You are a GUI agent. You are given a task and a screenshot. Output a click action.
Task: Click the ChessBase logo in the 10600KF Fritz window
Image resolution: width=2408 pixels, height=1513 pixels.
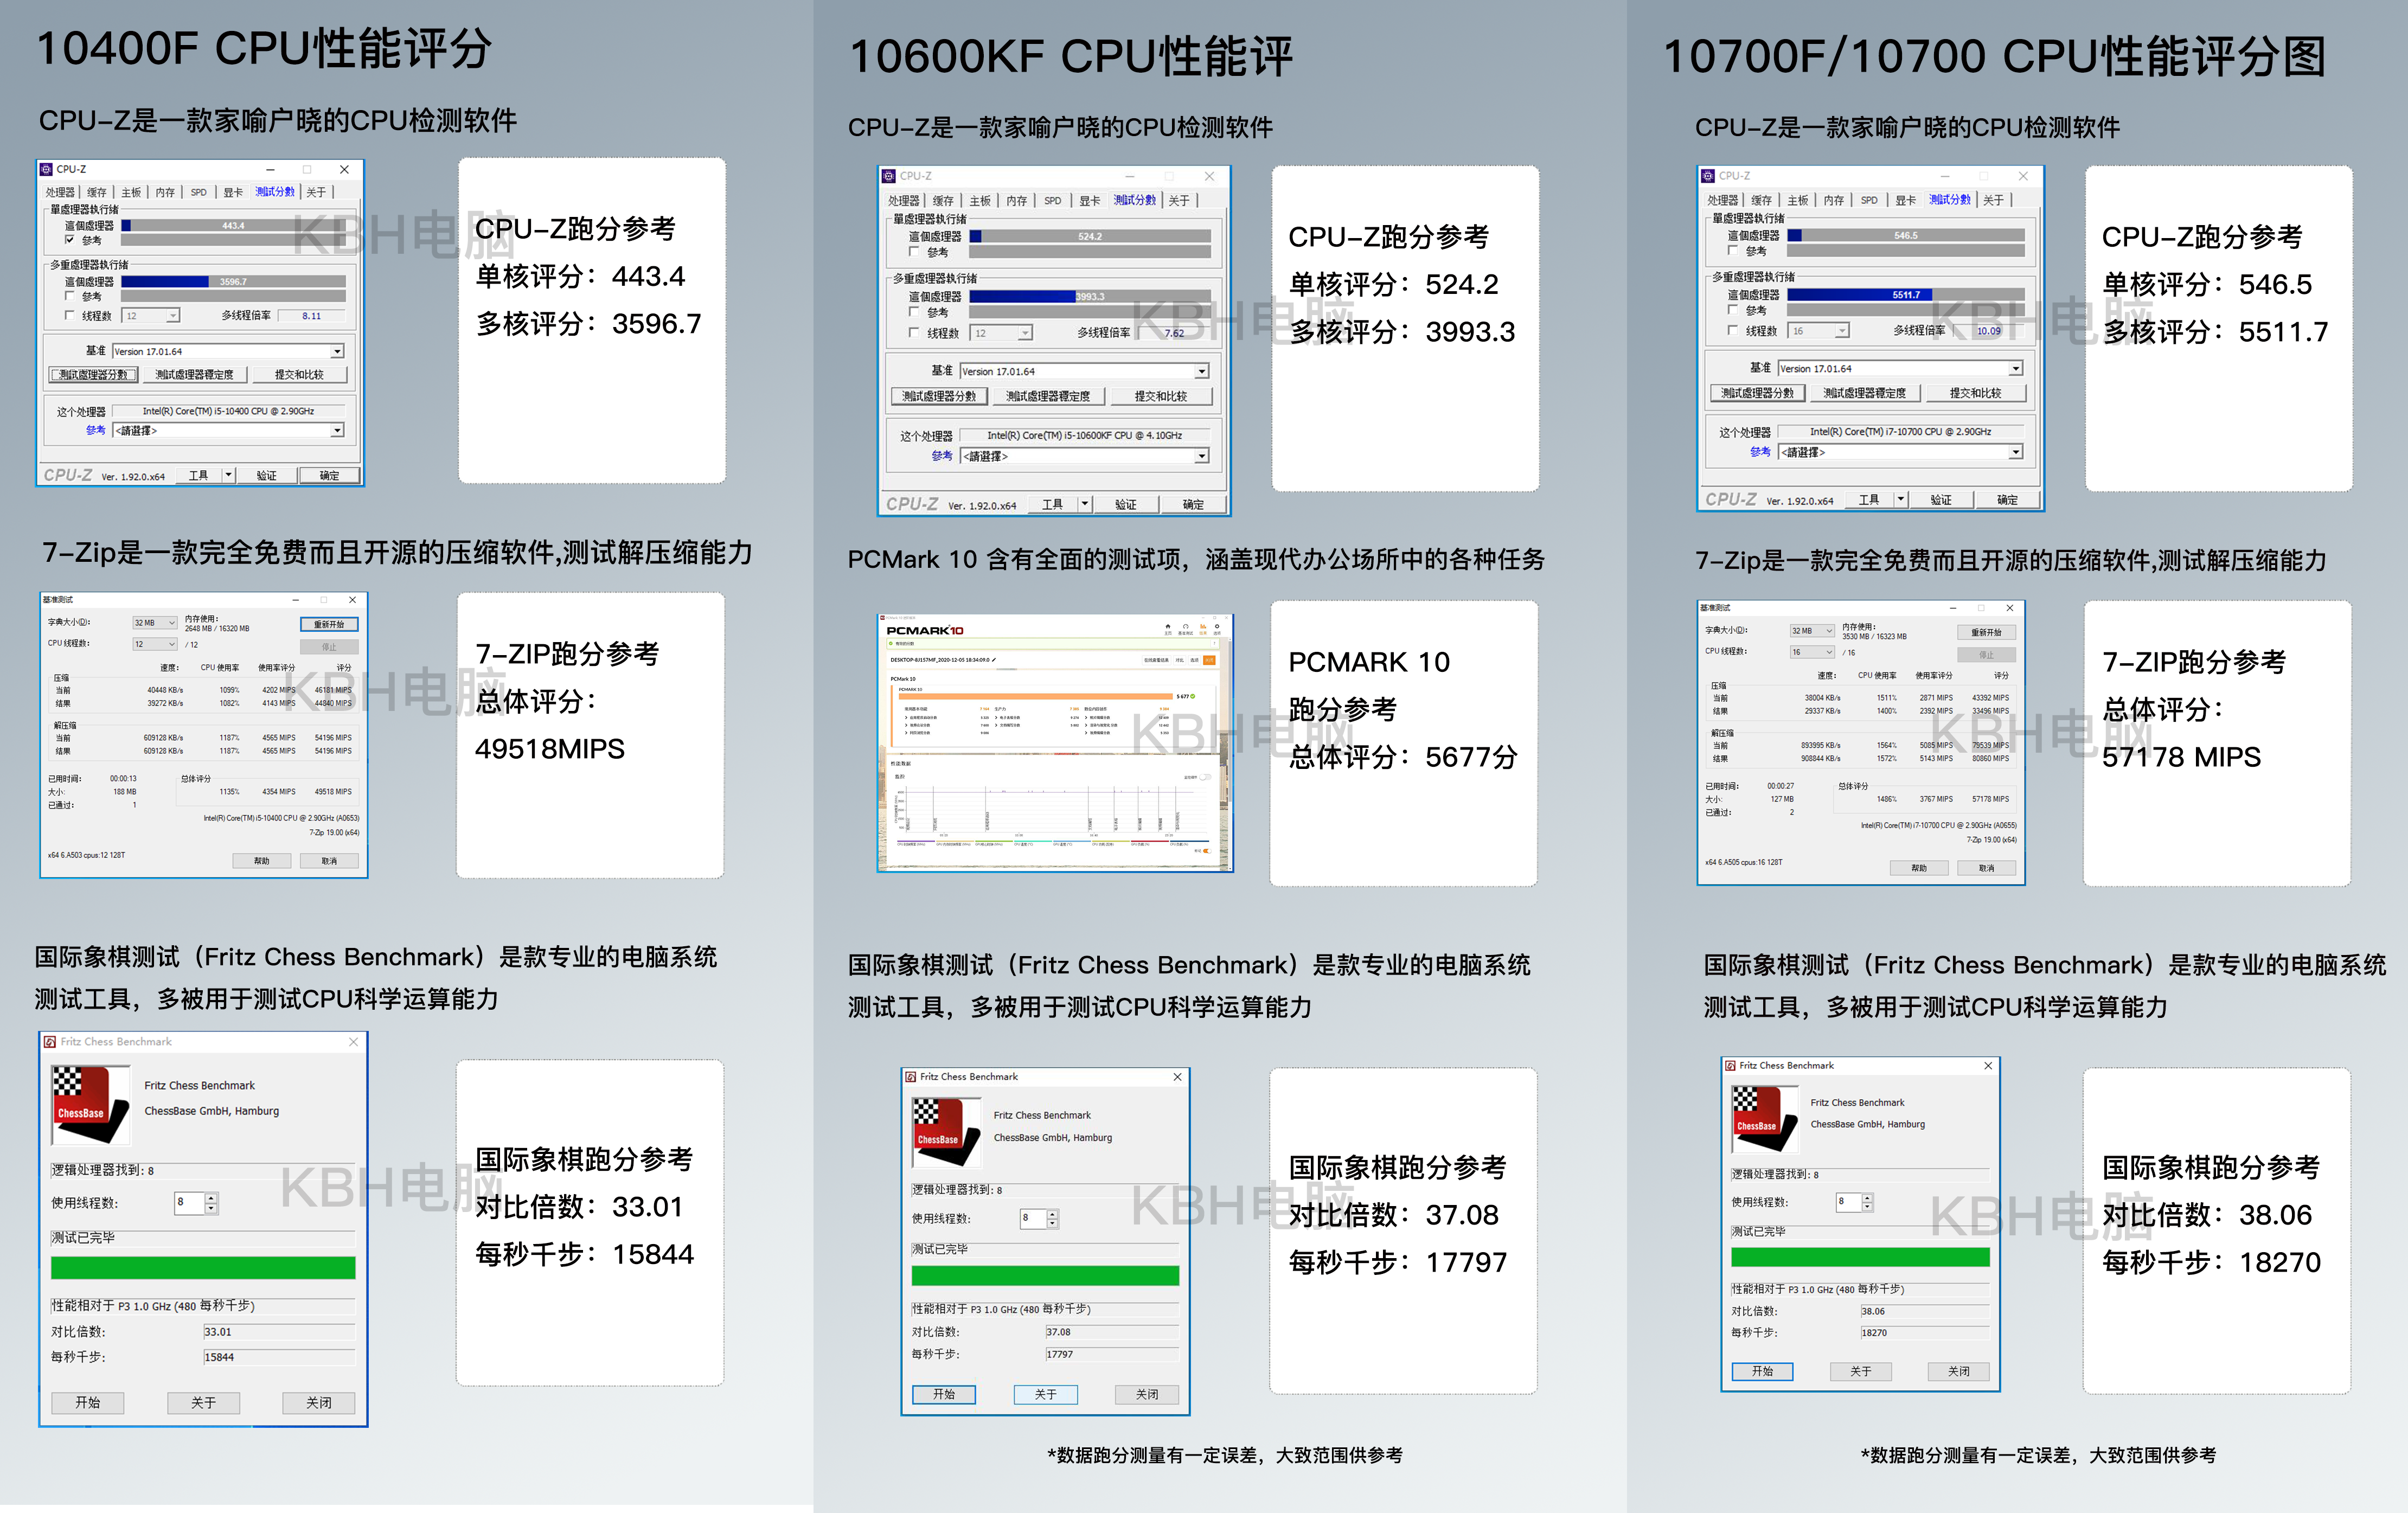pos(946,1132)
